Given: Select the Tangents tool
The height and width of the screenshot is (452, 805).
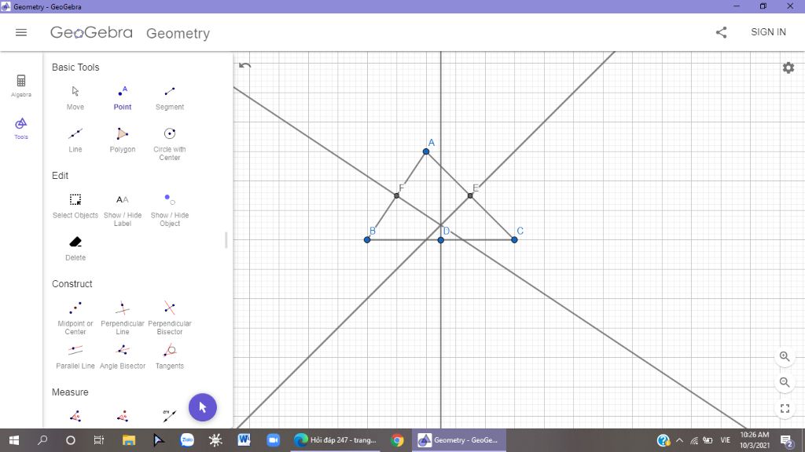Looking at the screenshot, I should point(170,357).
